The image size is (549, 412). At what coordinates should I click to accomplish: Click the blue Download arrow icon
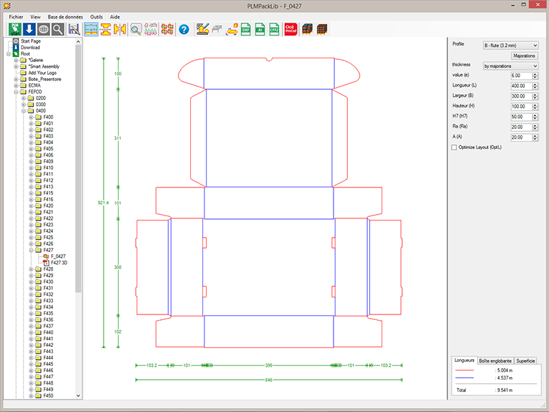click(x=29, y=29)
